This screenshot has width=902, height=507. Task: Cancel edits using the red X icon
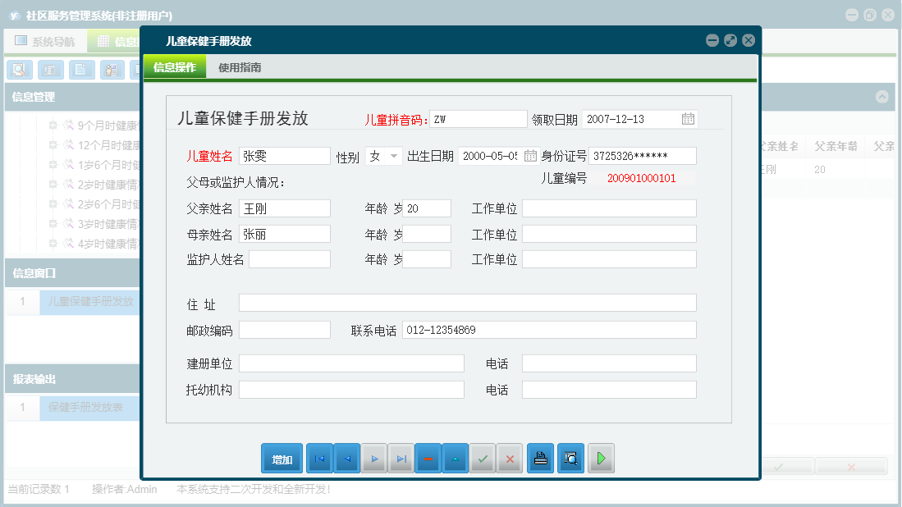[x=510, y=458]
